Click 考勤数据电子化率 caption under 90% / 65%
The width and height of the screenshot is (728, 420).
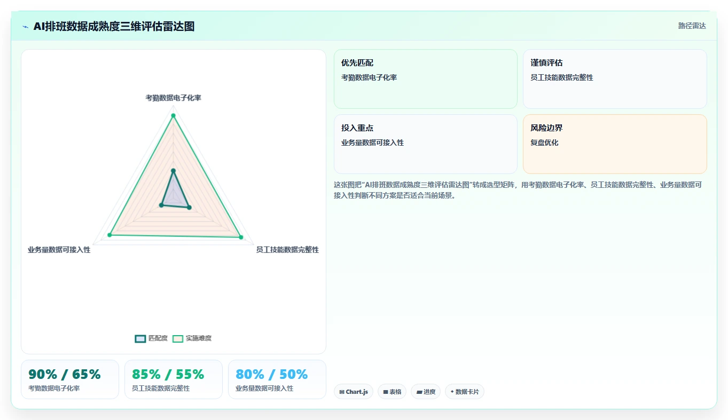click(x=54, y=389)
